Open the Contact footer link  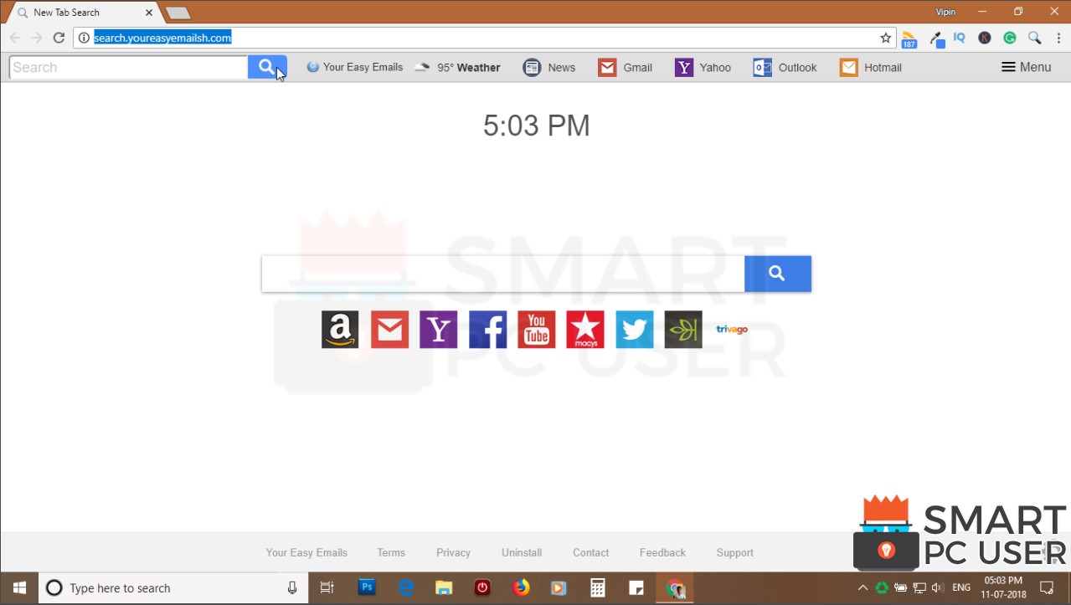pos(590,552)
